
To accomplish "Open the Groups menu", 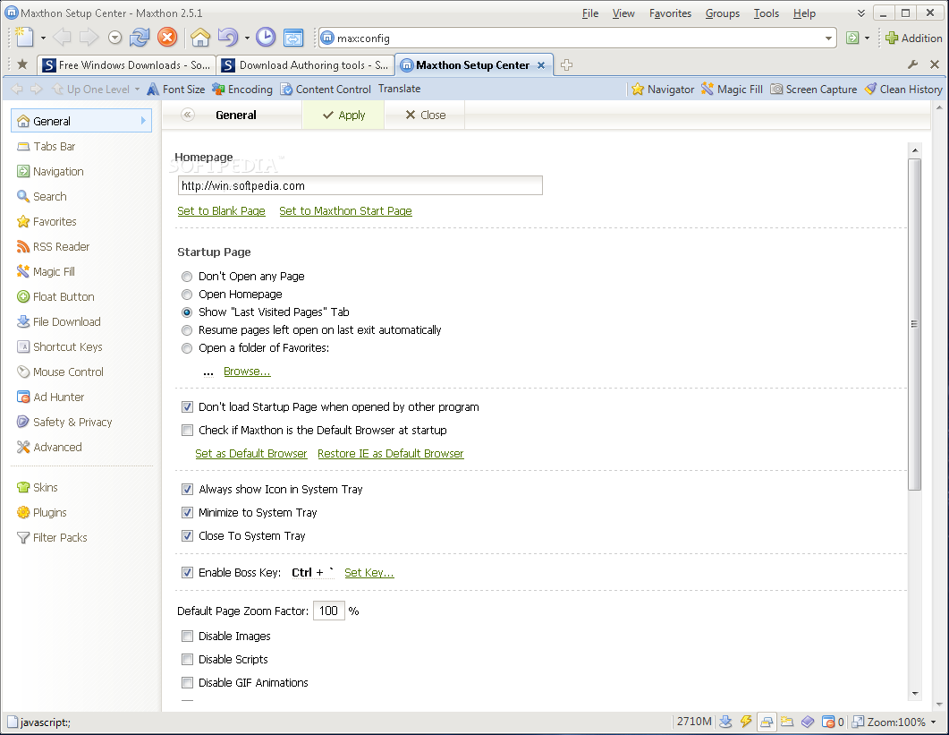I will (x=722, y=13).
